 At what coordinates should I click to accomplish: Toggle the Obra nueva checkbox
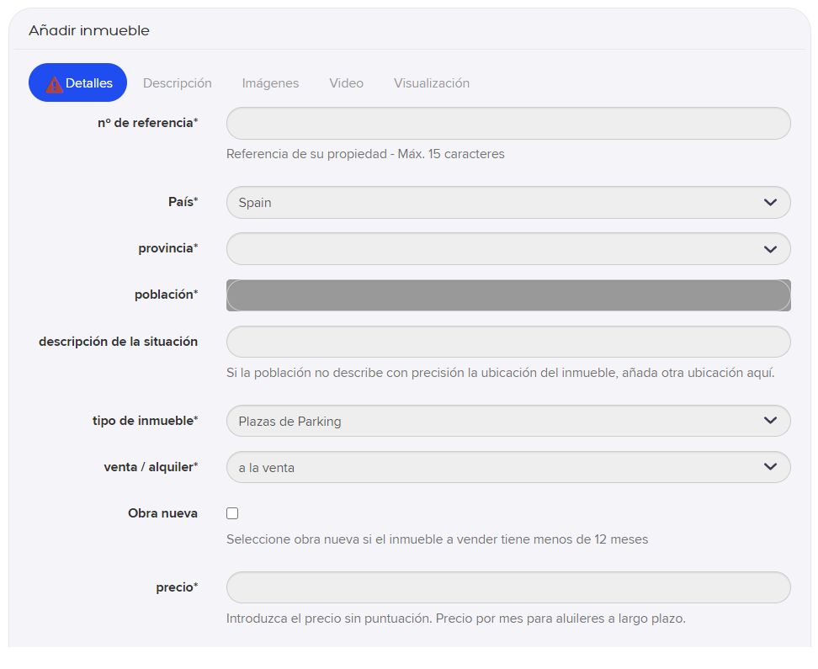coord(232,513)
